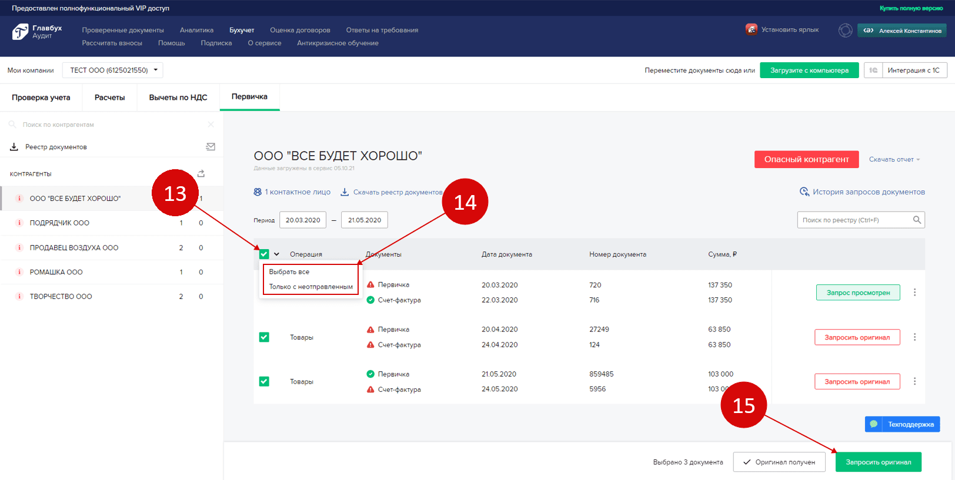The height and width of the screenshot is (480, 955).
Task: Click the period start date field 20.03.2020
Action: pos(303,220)
